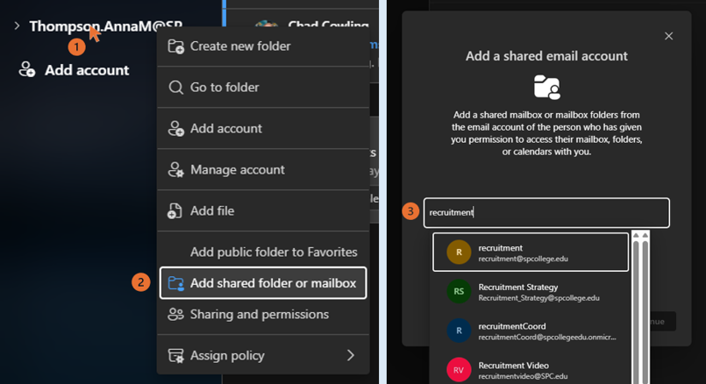Screen dimensions: 706x384
Task: Click the Add account person icon in sidebar
Action: pyautogui.click(x=26, y=70)
